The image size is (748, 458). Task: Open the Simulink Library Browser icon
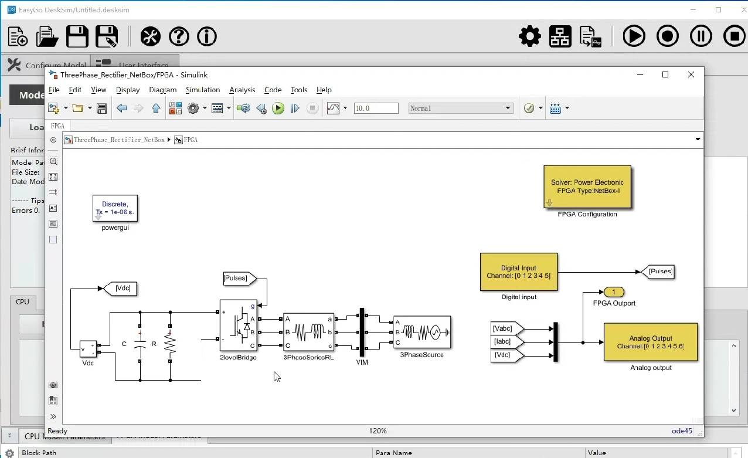pyautogui.click(x=175, y=108)
